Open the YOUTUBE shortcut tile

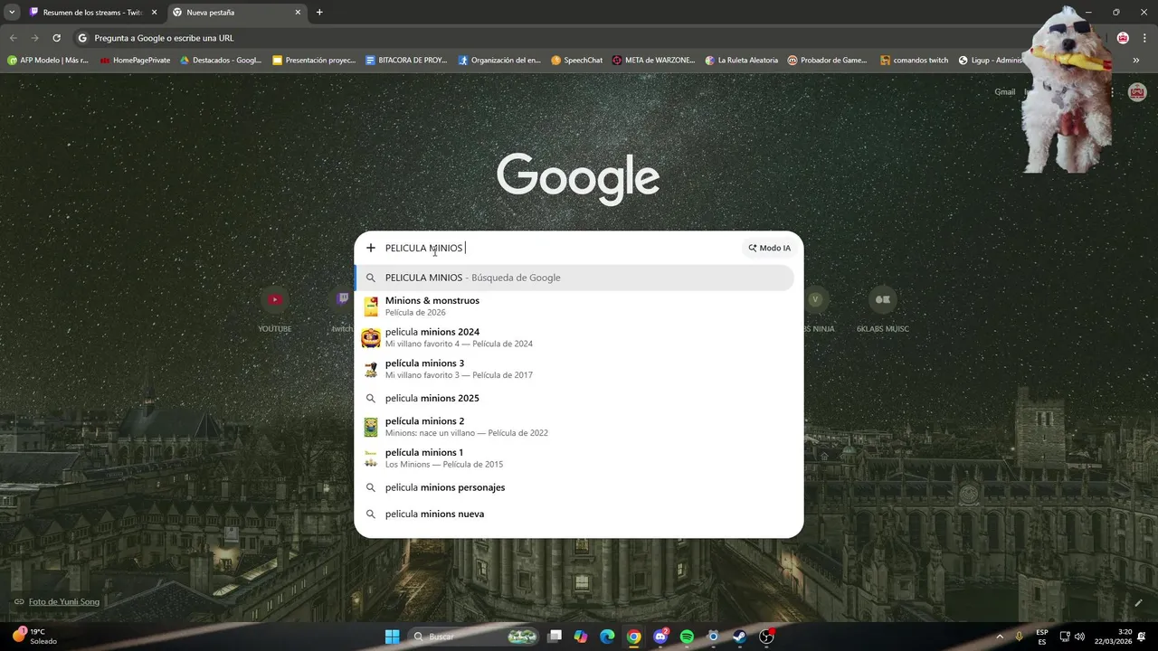275,310
